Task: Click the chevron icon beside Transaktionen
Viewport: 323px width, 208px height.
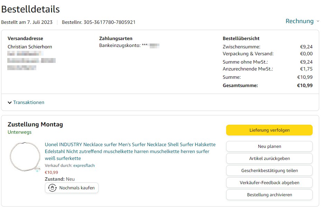Action: (x=10, y=103)
